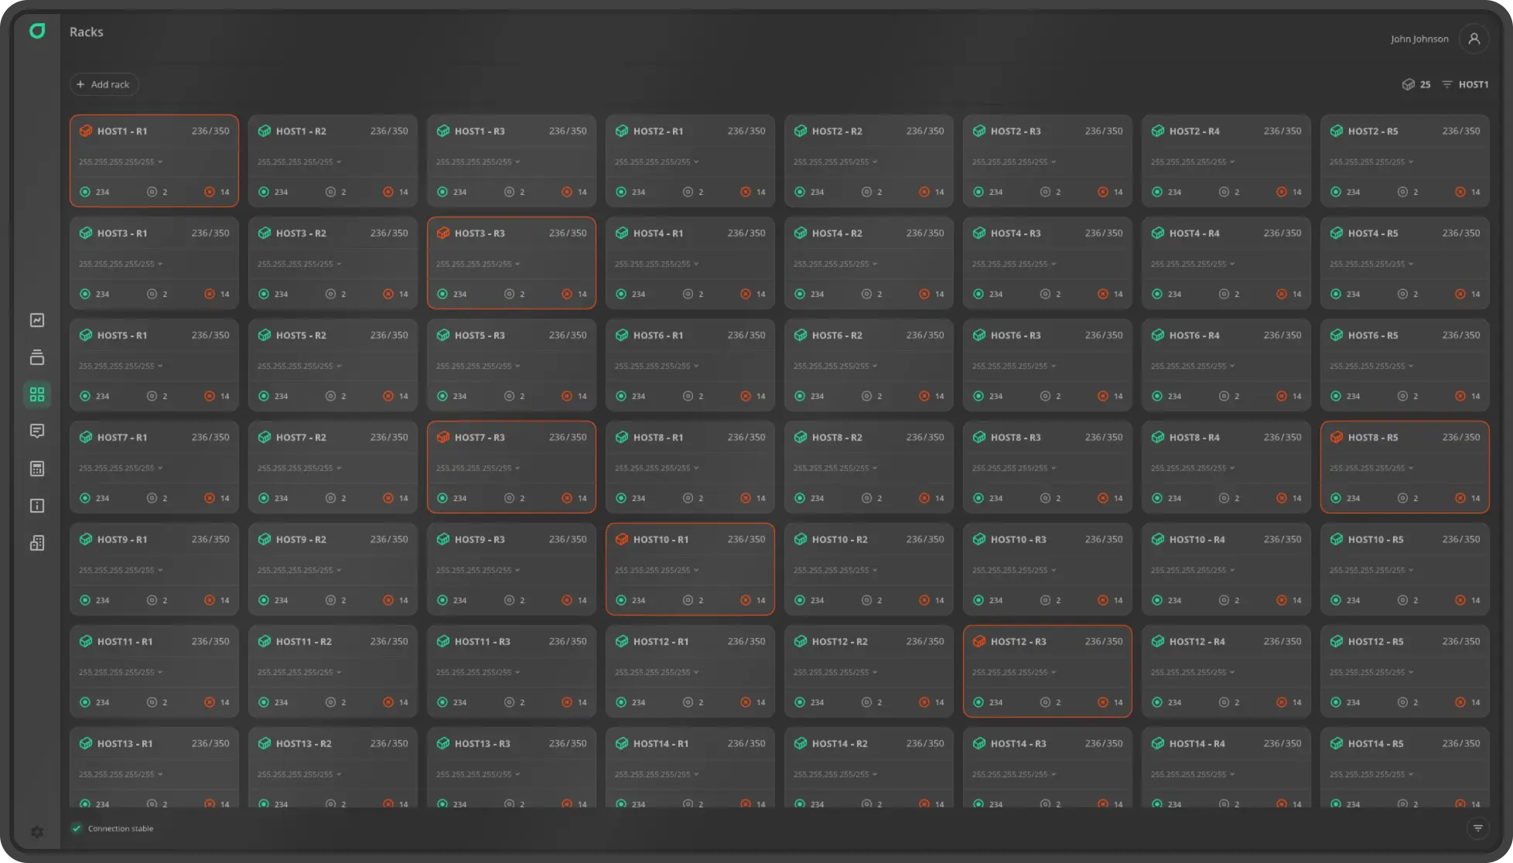Open settings gear in sidebar

pos(37,832)
